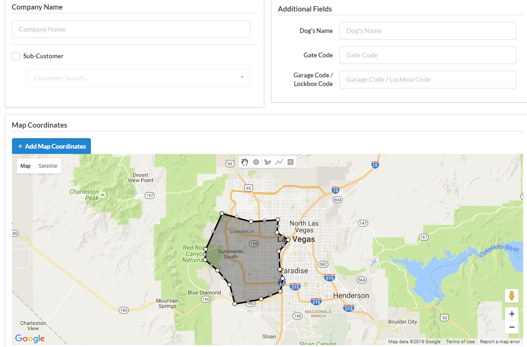The image size is (527, 347).
Task: Select the rectangle drawing tool
Action: tap(291, 162)
